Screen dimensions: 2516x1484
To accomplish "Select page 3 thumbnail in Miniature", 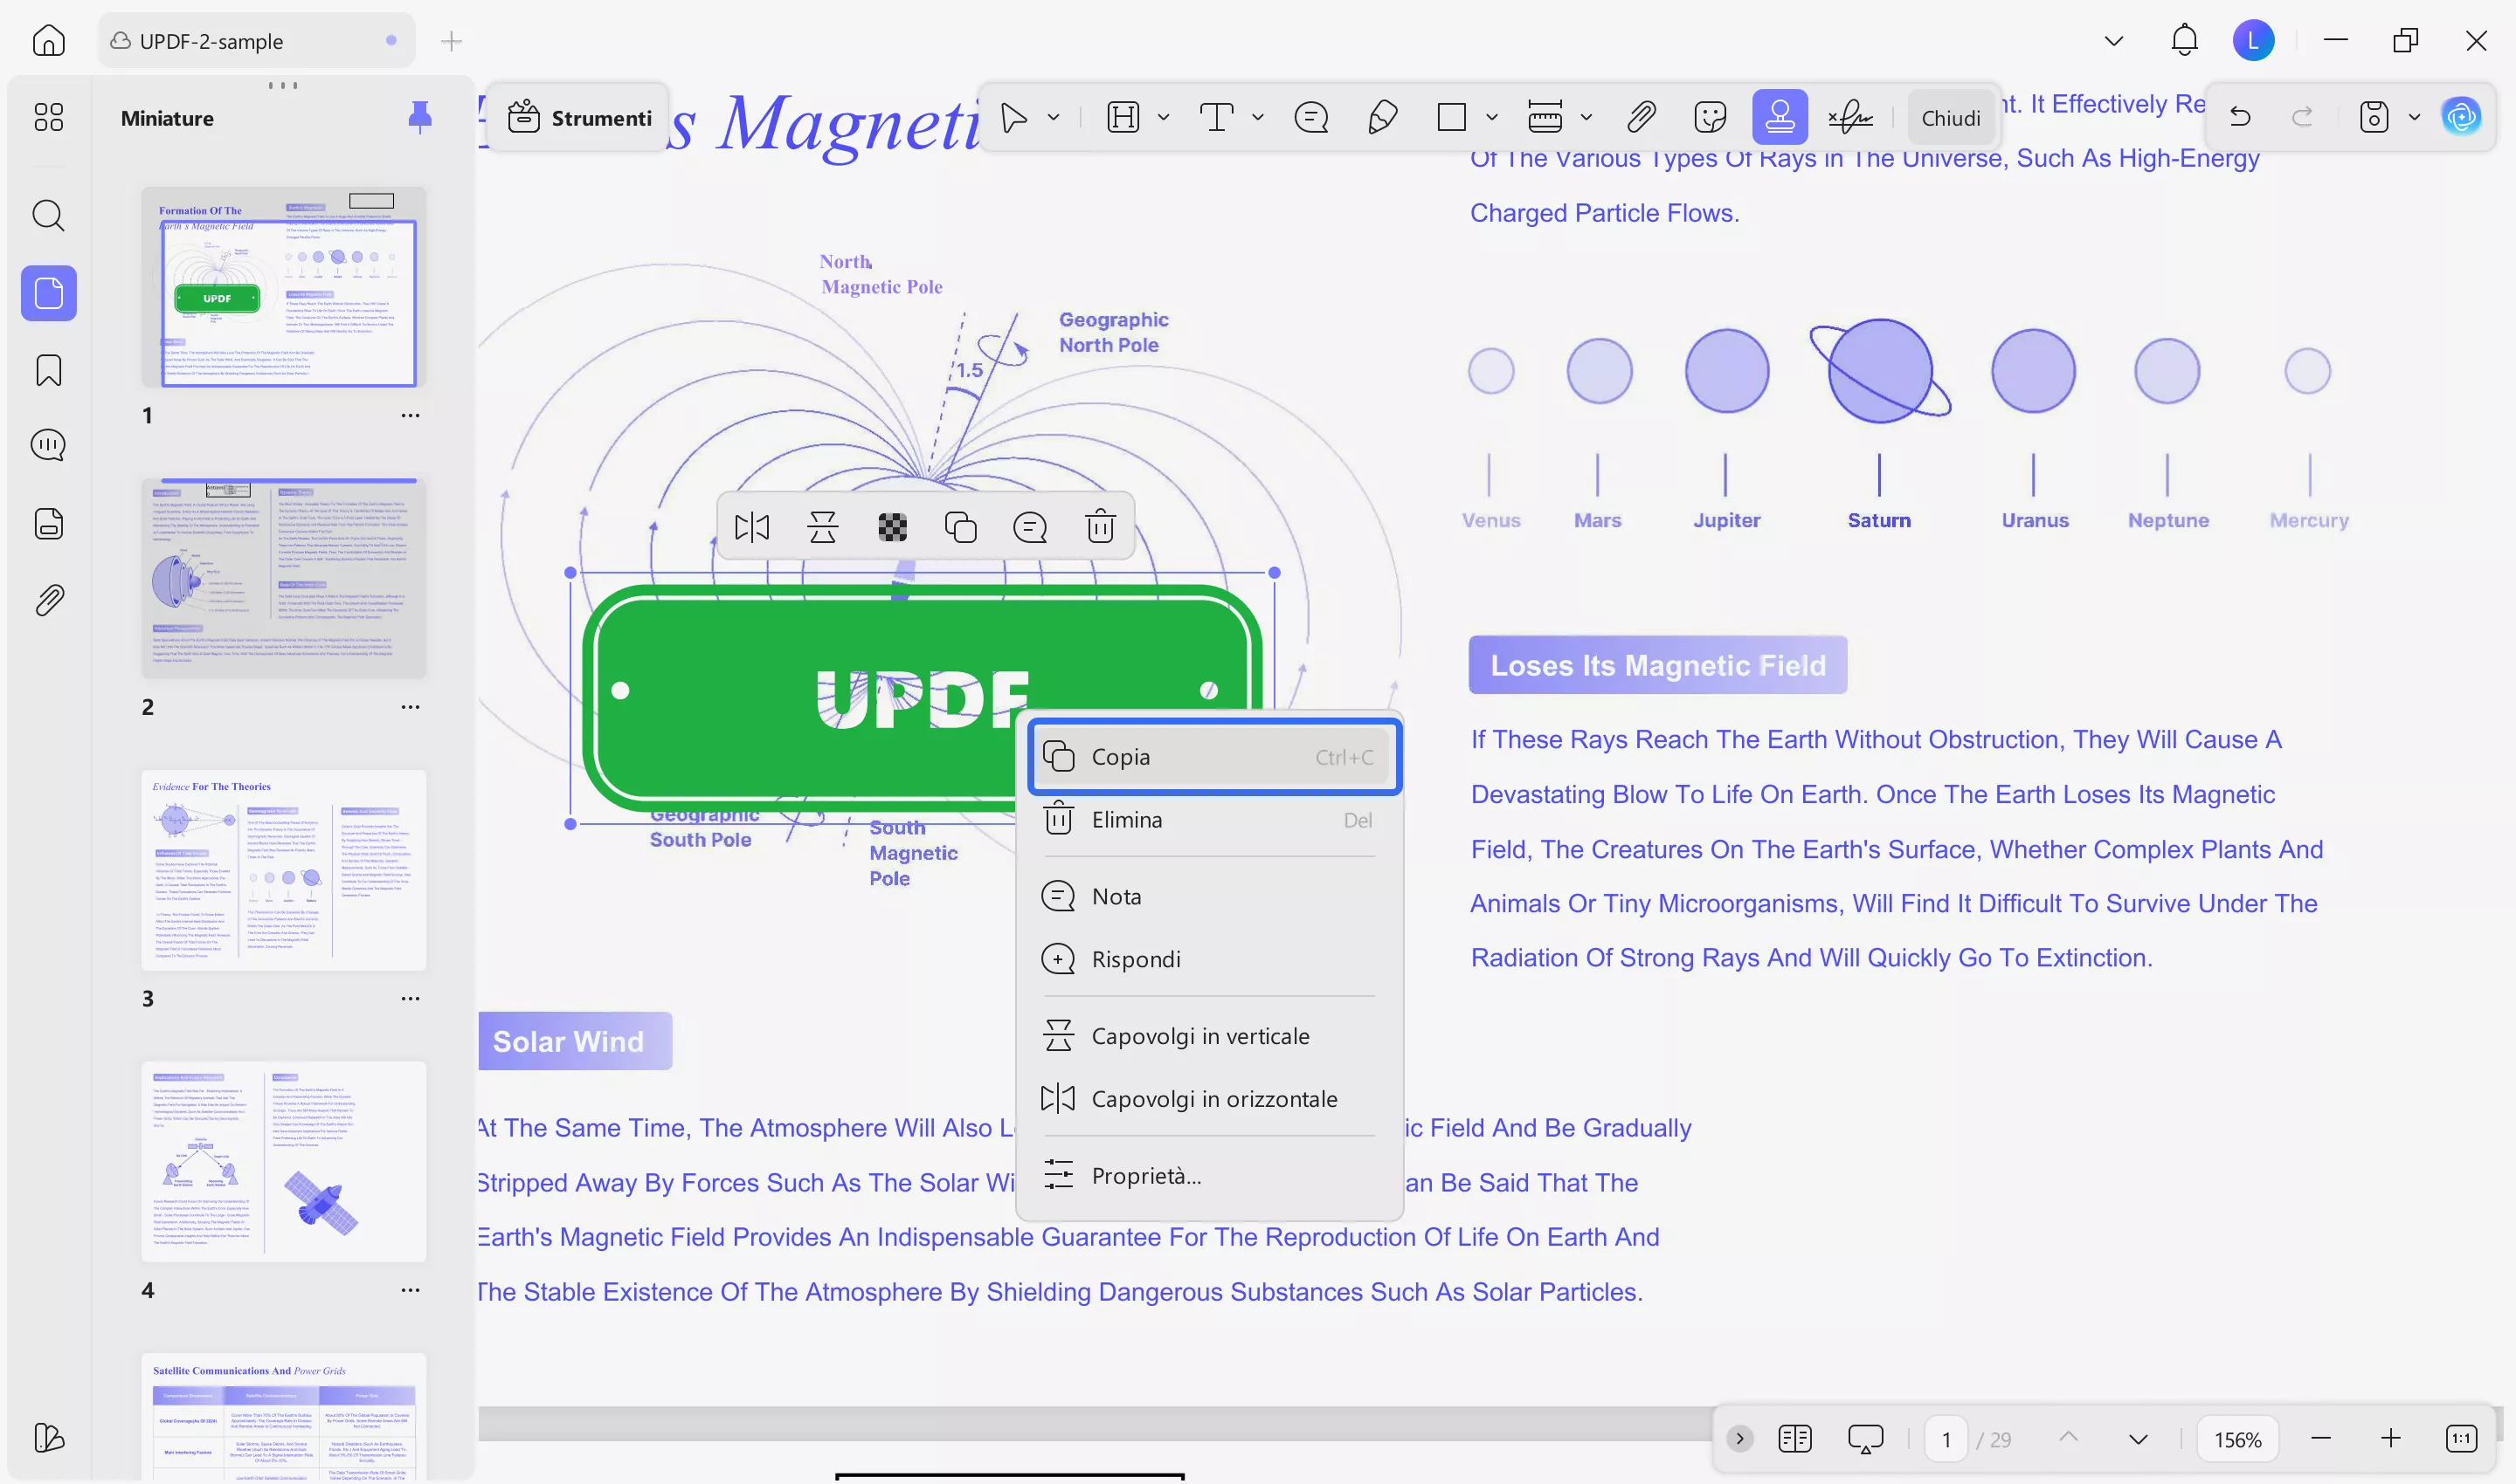I will [283, 870].
